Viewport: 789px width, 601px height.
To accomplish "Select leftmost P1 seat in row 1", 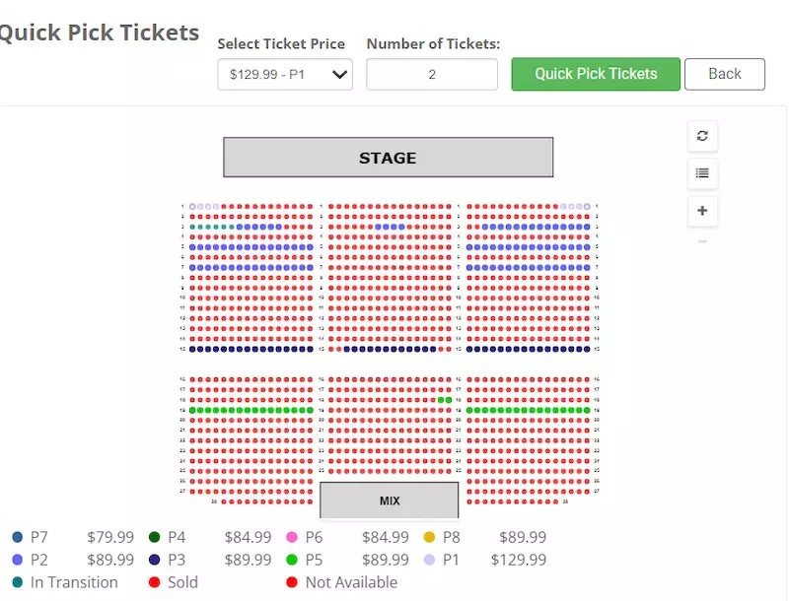I will [x=191, y=207].
